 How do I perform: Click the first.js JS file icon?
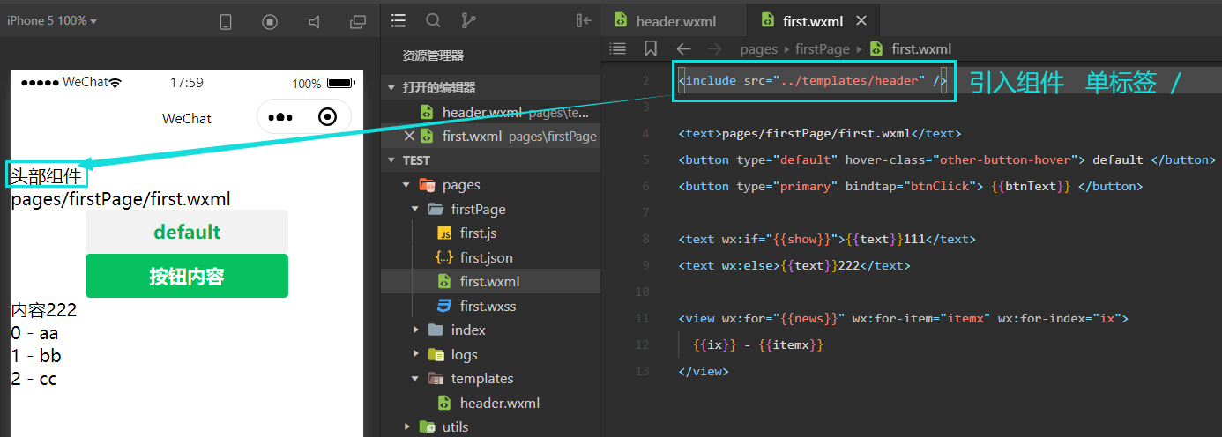(x=444, y=233)
